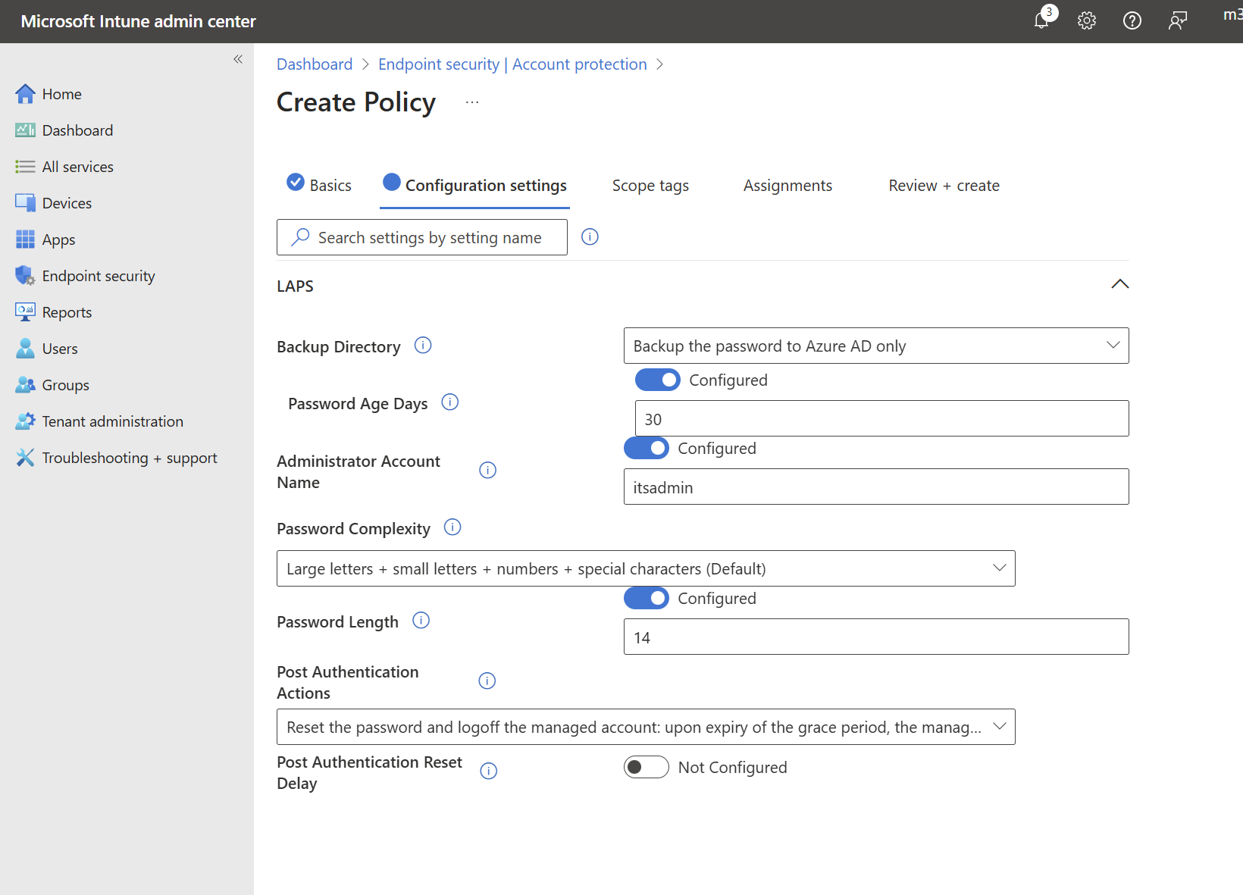Open Users in the sidebar
The height and width of the screenshot is (895, 1243).
coord(60,349)
